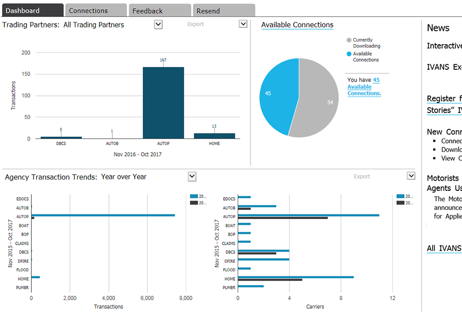Click the Currently Downloading gray legend dot

coord(350,40)
